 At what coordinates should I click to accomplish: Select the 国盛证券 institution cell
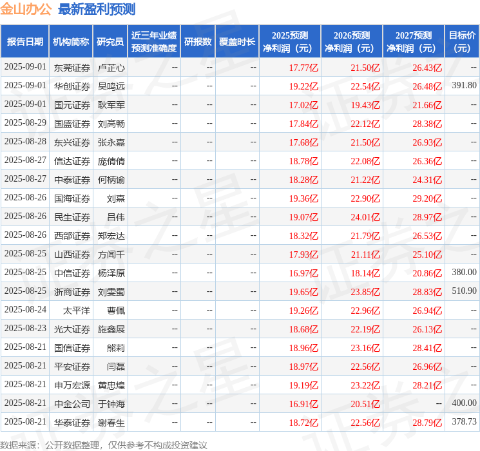click(72, 124)
